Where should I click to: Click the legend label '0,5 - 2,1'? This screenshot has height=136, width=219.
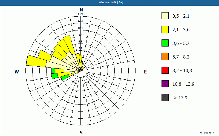point(181,16)
